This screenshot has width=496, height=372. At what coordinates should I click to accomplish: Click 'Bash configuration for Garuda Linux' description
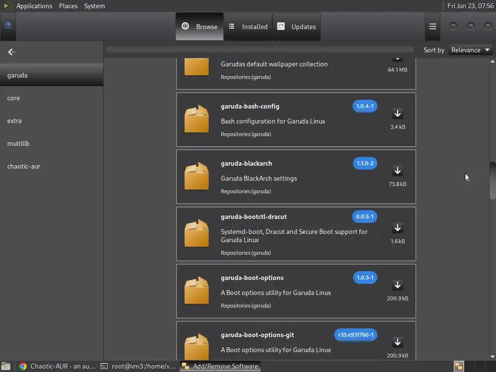pyautogui.click(x=273, y=122)
